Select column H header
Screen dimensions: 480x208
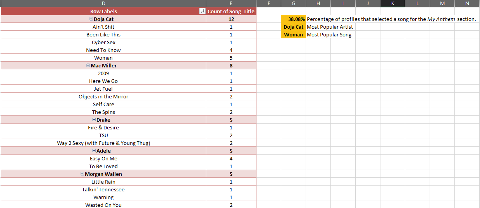(x=318, y=3)
